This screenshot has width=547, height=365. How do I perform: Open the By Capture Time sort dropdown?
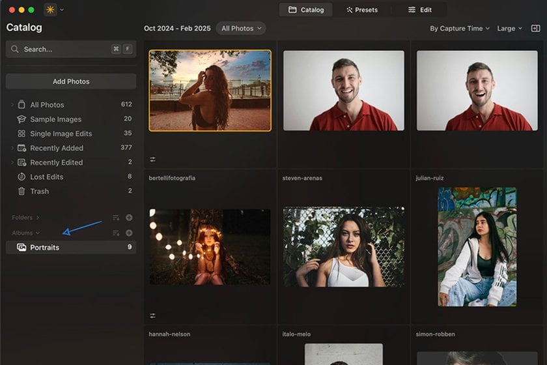[x=460, y=29]
